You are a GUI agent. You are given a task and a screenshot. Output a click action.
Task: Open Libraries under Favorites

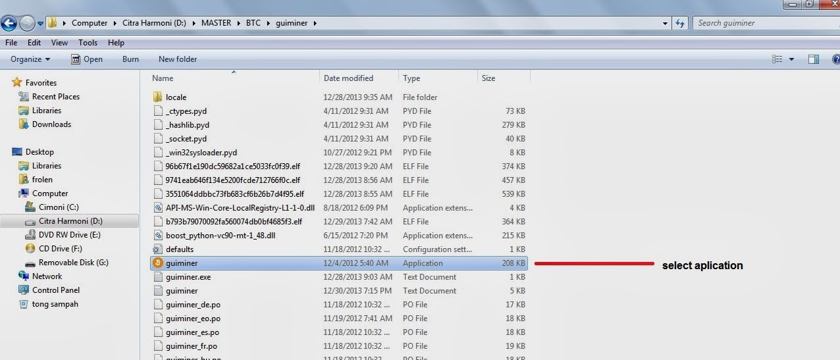47,111
